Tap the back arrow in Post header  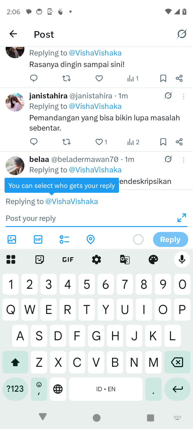(x=13, y=34)
